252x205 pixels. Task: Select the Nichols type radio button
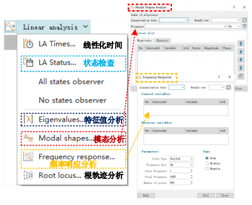207,163
